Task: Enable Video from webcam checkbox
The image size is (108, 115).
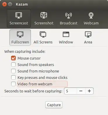Action: click(x=13, y=84)
